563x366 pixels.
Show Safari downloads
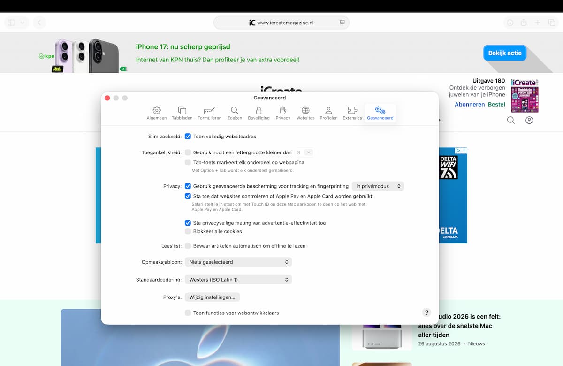510,23
